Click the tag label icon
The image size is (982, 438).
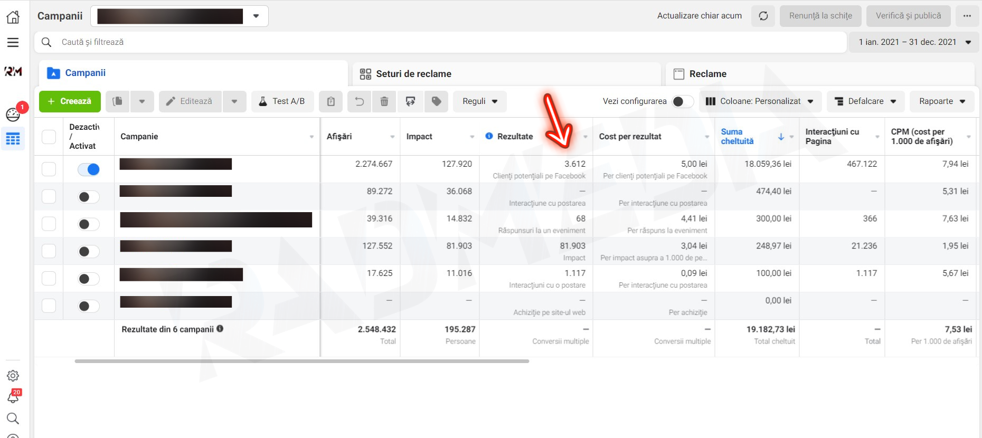coord(437,101)
